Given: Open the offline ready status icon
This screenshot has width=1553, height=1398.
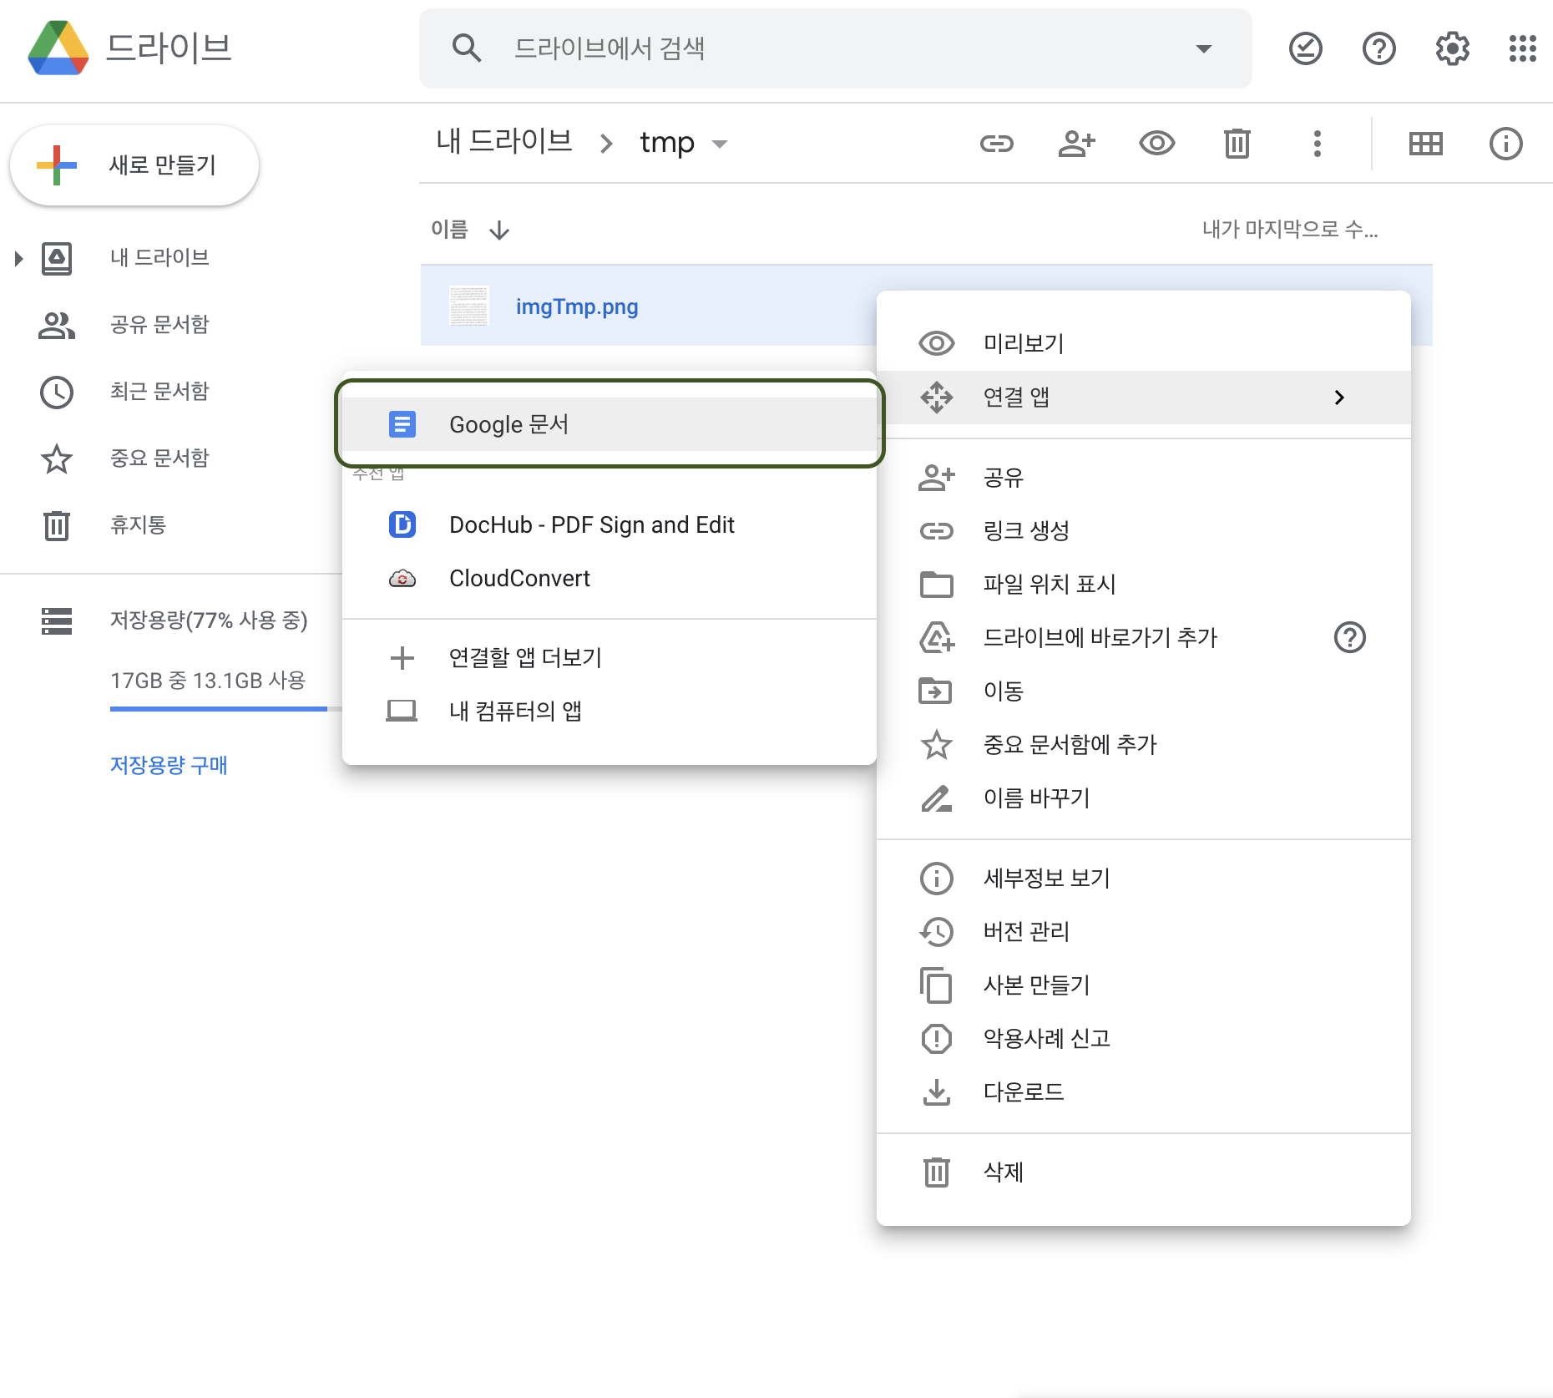Looking at the screenshot, I should 1305,48.
